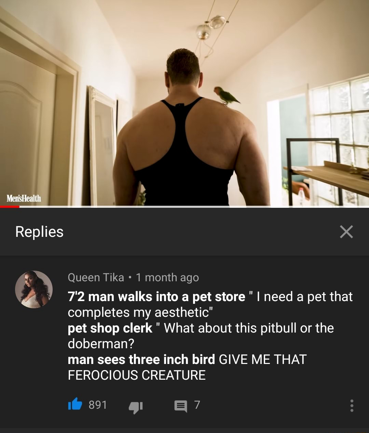
Task: Open the three-dot more options menu
Action: coord(352,405)
